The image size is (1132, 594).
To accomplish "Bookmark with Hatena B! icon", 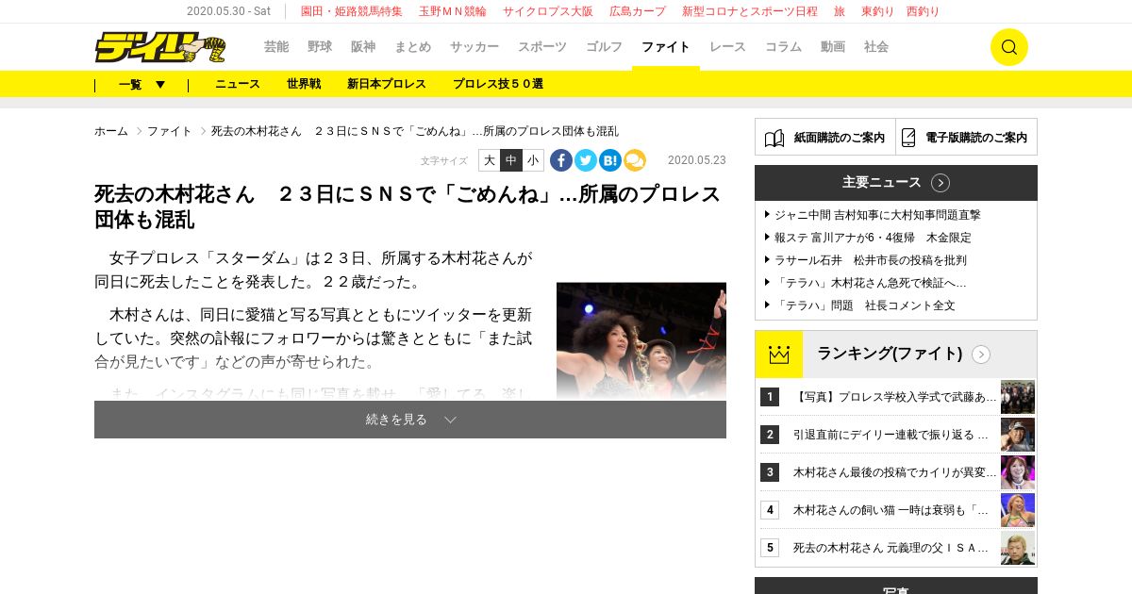I will 610,160.
